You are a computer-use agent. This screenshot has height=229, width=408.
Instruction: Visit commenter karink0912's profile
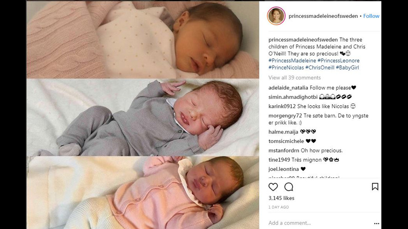click(x=282, y=106)
